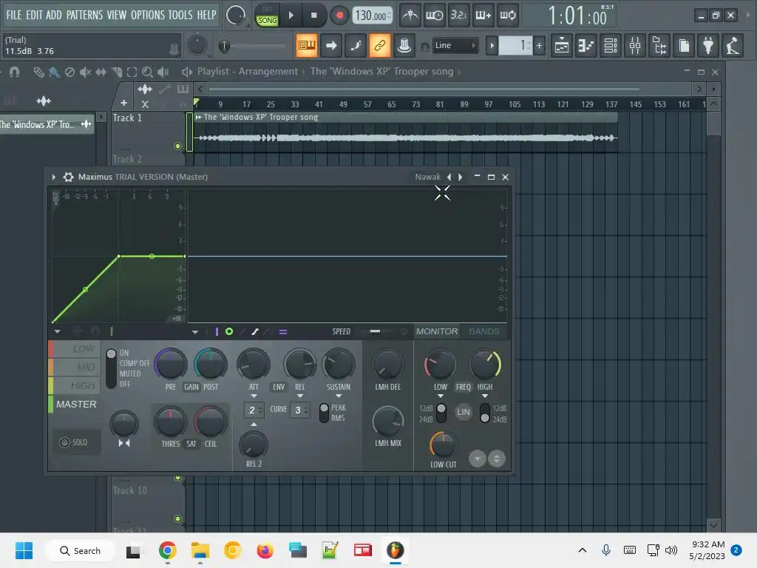Image resolution: width=757 pixels, height=568 pixels.
Task: Select the Windows XP Trooper audio clip
Action: click(406, 132)
